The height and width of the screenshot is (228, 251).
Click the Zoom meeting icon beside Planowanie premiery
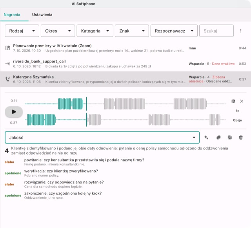(8, 48)
